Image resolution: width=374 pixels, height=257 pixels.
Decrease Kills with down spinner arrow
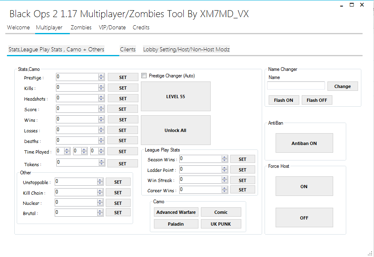pyautogui.click(x=101, y=89)
